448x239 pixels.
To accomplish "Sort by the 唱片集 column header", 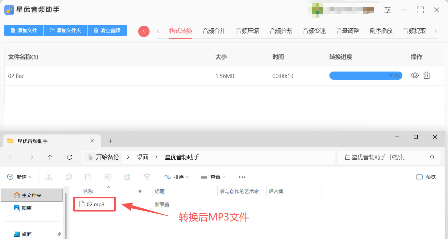I will (x=276, y=191).
